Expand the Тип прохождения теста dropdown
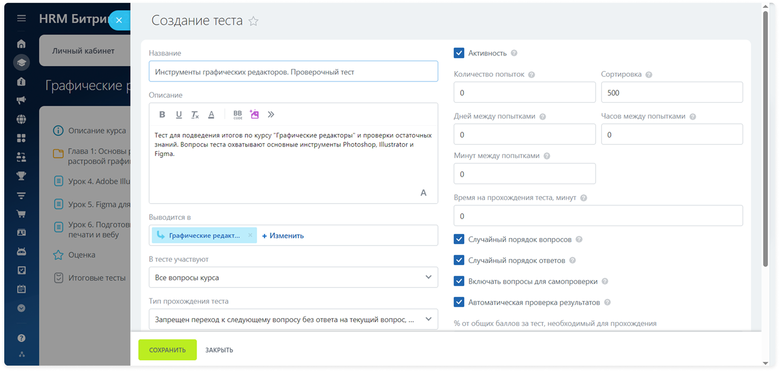Viewport: 780px width, 372px height. (293, 319)
